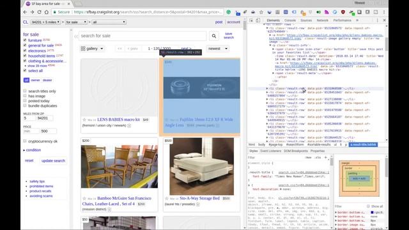This screenshot has height=230, width=409.
Task: Open the post link in header
Action: point(219,22)
